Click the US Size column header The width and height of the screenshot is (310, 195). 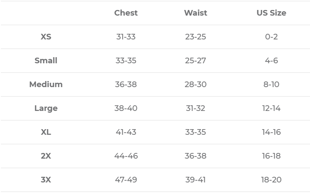[271, 13]
